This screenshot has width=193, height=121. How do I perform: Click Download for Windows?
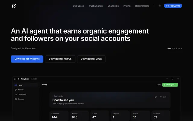[27, 59]
